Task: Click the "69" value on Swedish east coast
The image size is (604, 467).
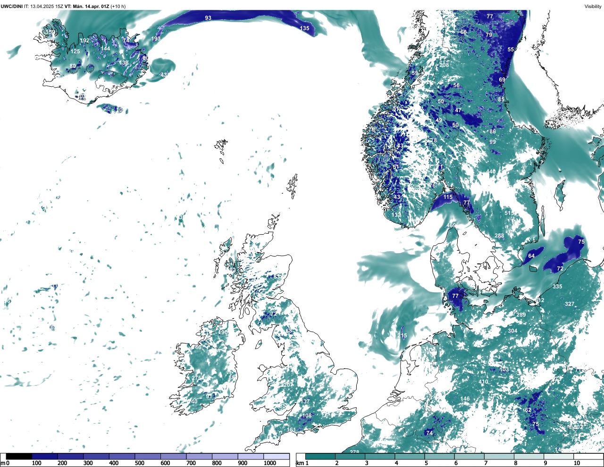Action: (502, 80)
